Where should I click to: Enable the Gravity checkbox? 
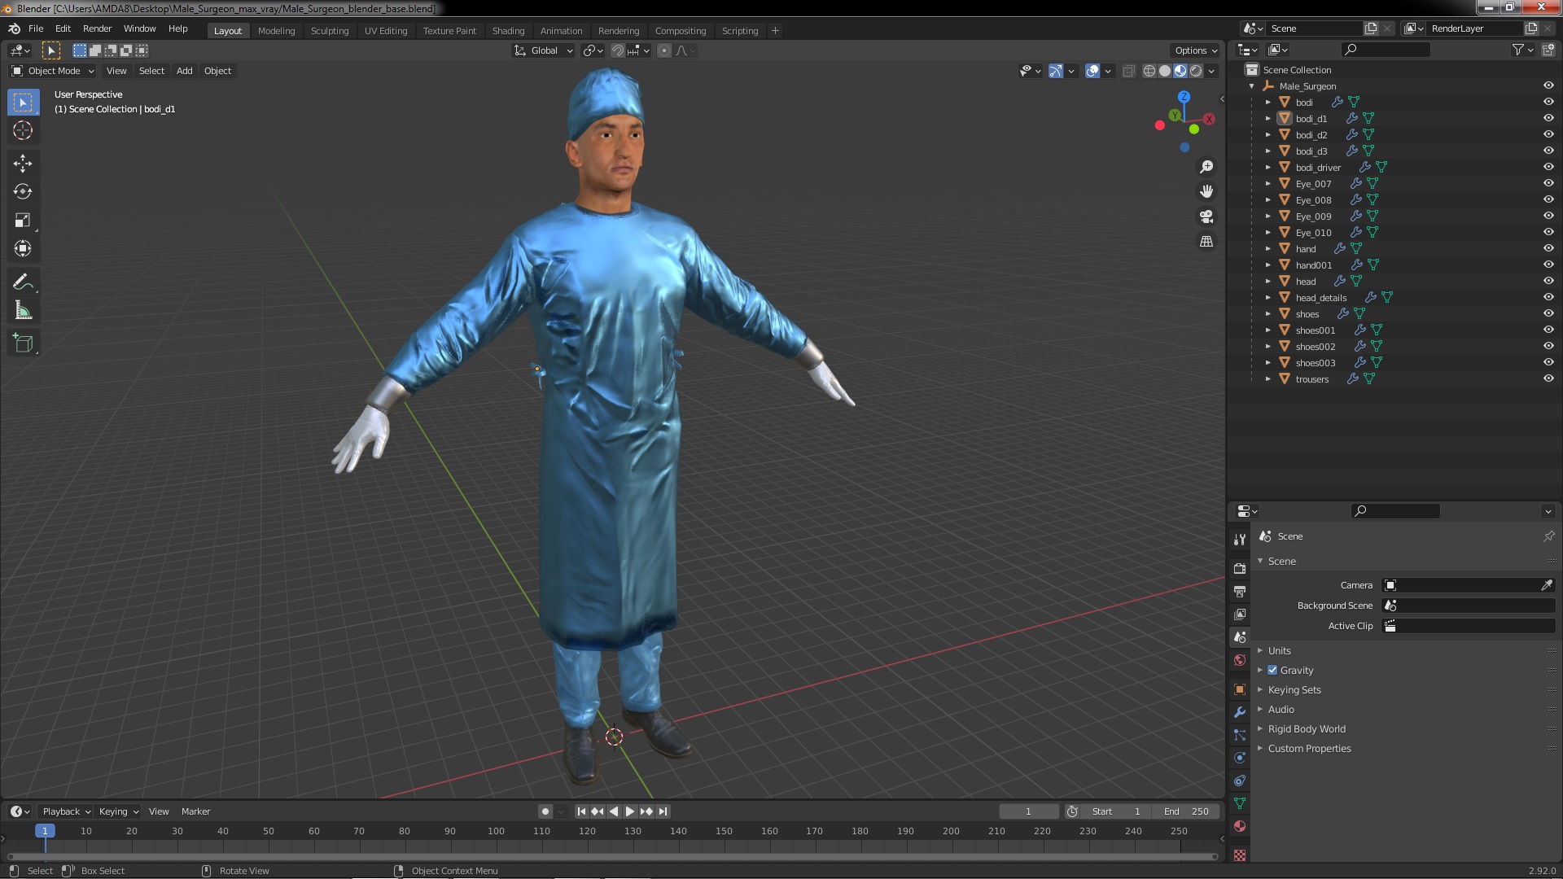[x=1272, y=671]
